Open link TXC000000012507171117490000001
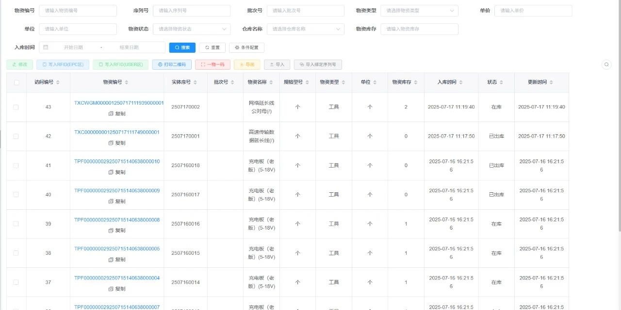 117,132
